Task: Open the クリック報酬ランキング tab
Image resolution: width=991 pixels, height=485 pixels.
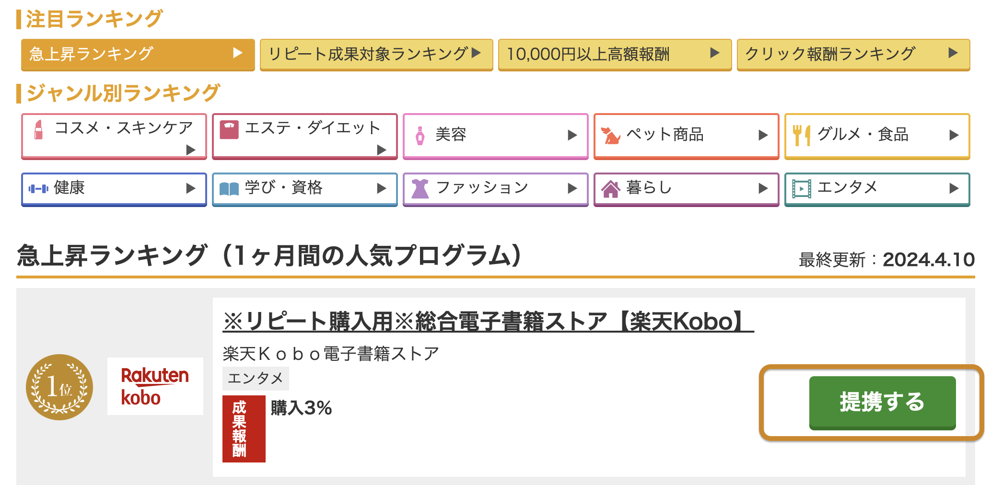Action: coord(853,55)
